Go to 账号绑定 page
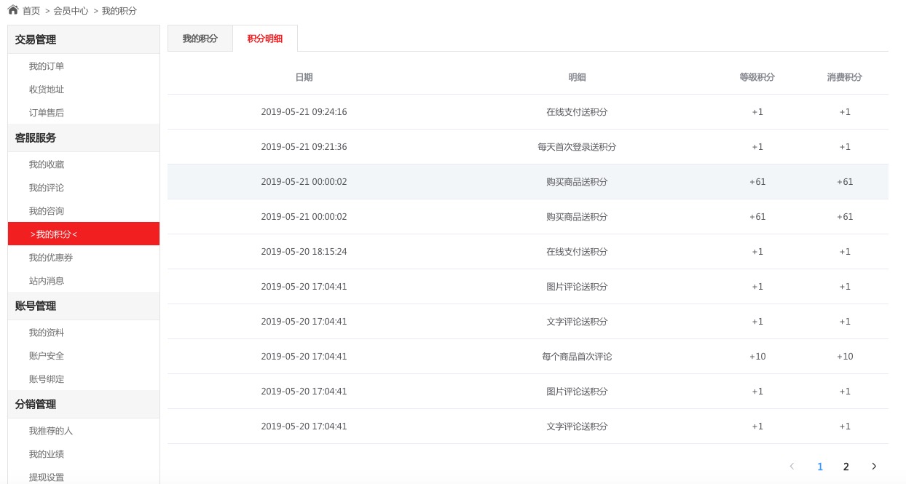Image resolution: width=906 pixels, height=484 pixels. [x=47, y=379]
